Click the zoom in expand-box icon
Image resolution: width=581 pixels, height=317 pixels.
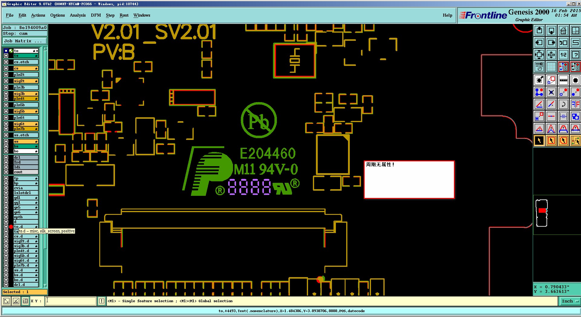[x=539, y=55]
